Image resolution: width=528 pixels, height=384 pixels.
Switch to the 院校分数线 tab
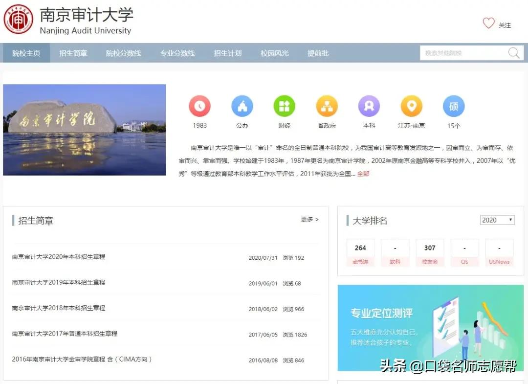click(123, 53)
